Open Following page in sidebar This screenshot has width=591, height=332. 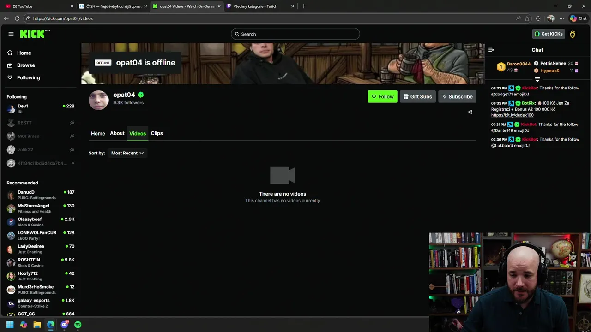coord(28,77)
